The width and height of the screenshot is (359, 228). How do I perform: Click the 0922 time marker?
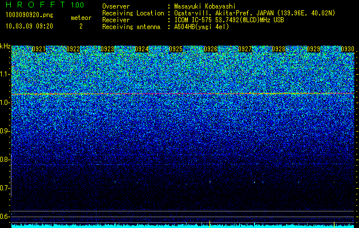coord(73,49)
